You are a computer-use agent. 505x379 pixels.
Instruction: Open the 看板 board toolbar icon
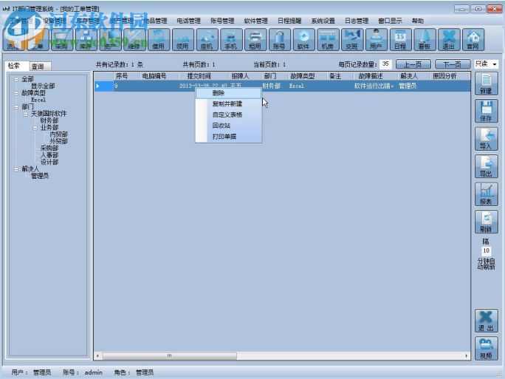pos(425,39)
